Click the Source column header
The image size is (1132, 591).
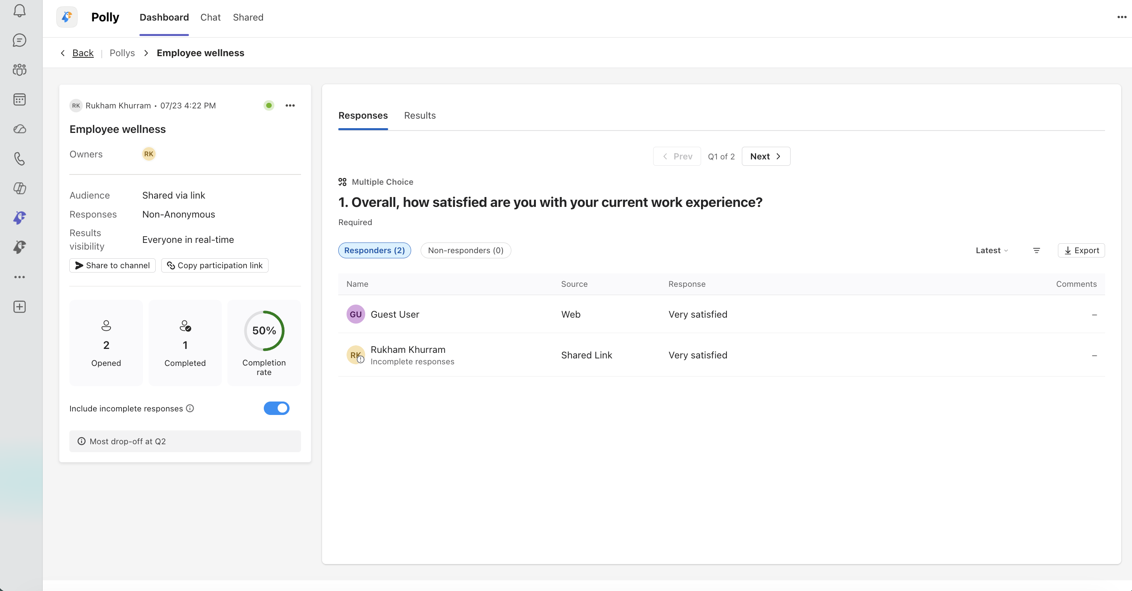click(574, 284)
